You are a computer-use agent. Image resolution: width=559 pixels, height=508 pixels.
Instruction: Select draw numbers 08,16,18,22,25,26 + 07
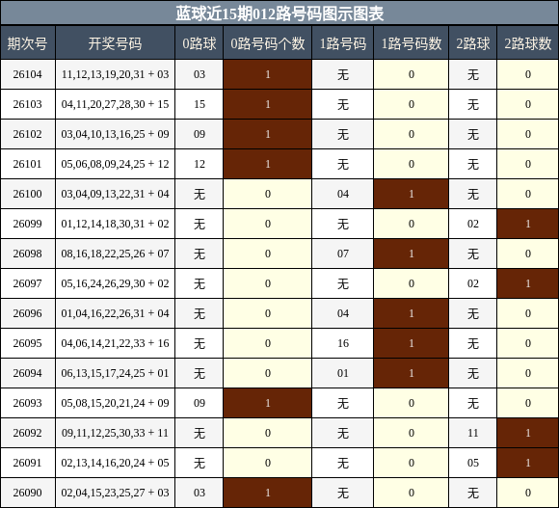coord(115,254)
